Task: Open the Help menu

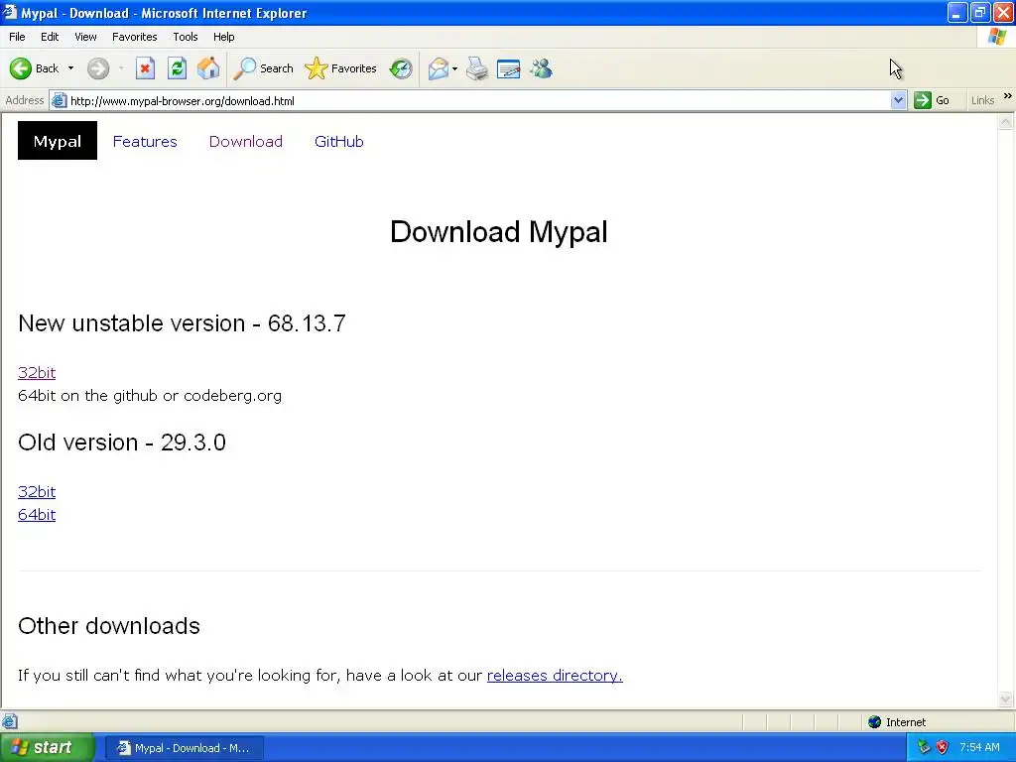Action: pos(223,37)
